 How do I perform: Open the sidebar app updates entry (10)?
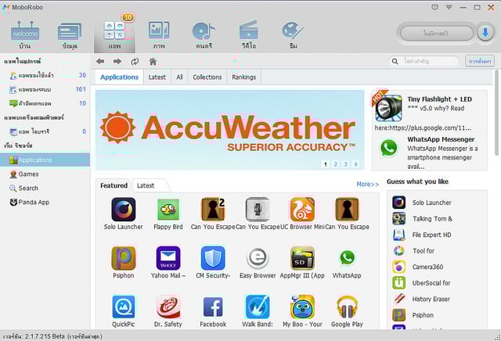click(45, 103)
